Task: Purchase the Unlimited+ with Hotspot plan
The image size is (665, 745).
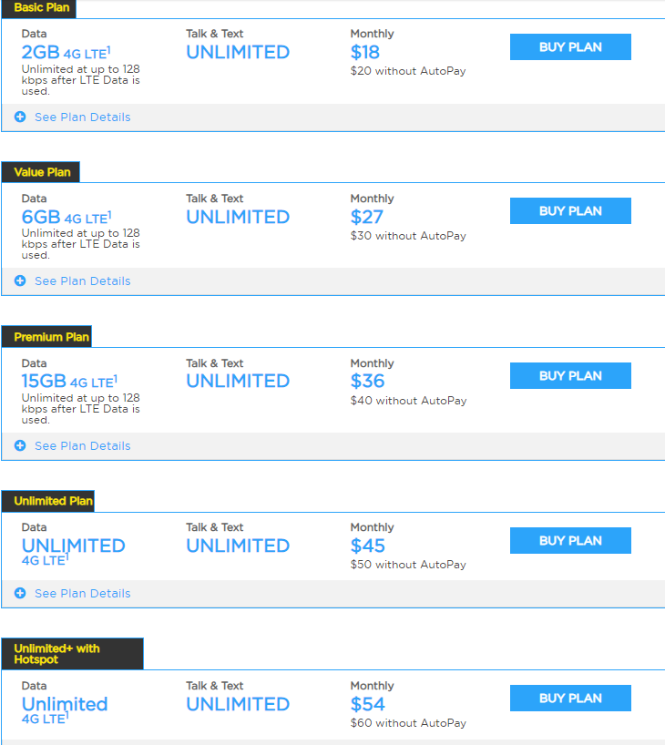Action: (x=570, y=699)
